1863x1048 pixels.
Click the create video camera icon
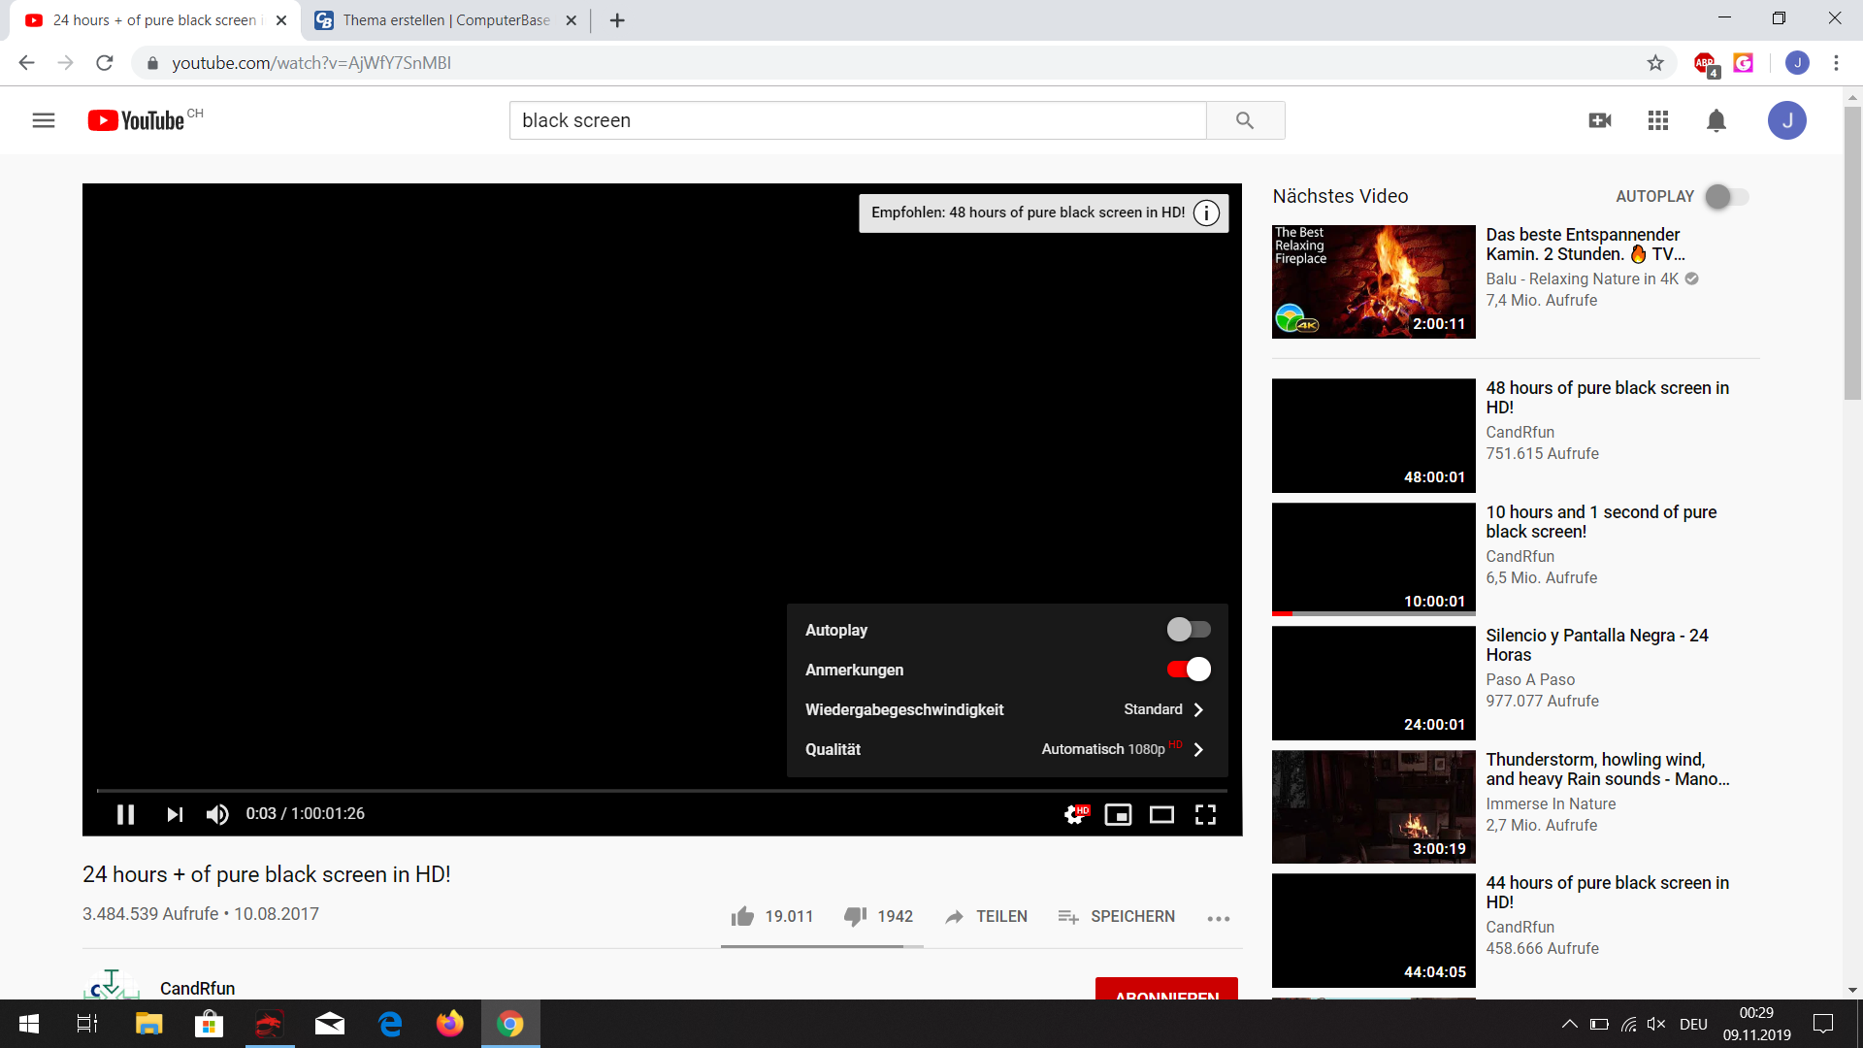pos(1599,120)
